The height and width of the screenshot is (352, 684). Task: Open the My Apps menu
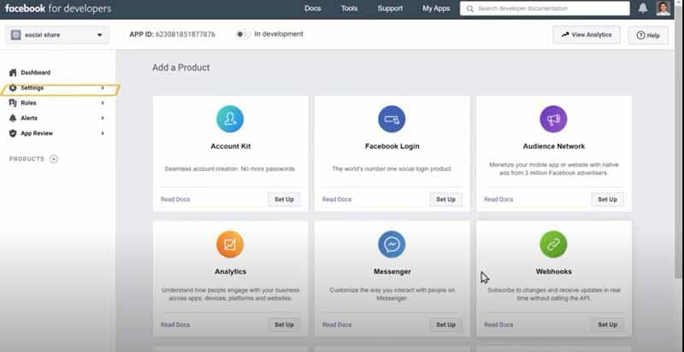[x=436, y=9]
